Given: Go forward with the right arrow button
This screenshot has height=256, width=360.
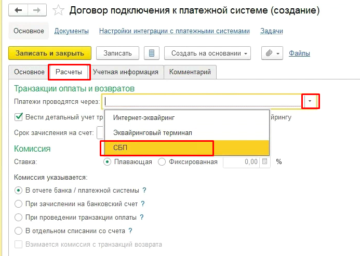Looking at the screenshot, I should pyautogui.click(x=37, y=10).
